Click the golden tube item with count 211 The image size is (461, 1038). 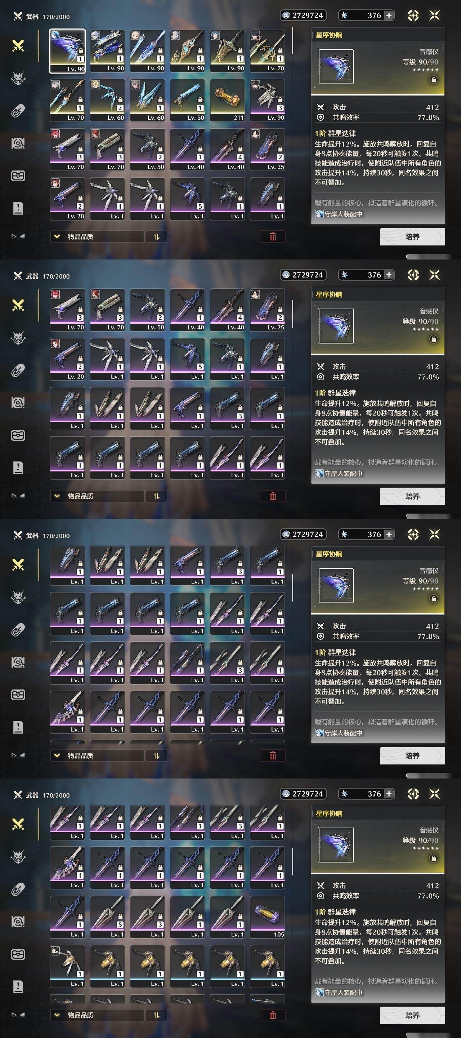click(228, 100)
